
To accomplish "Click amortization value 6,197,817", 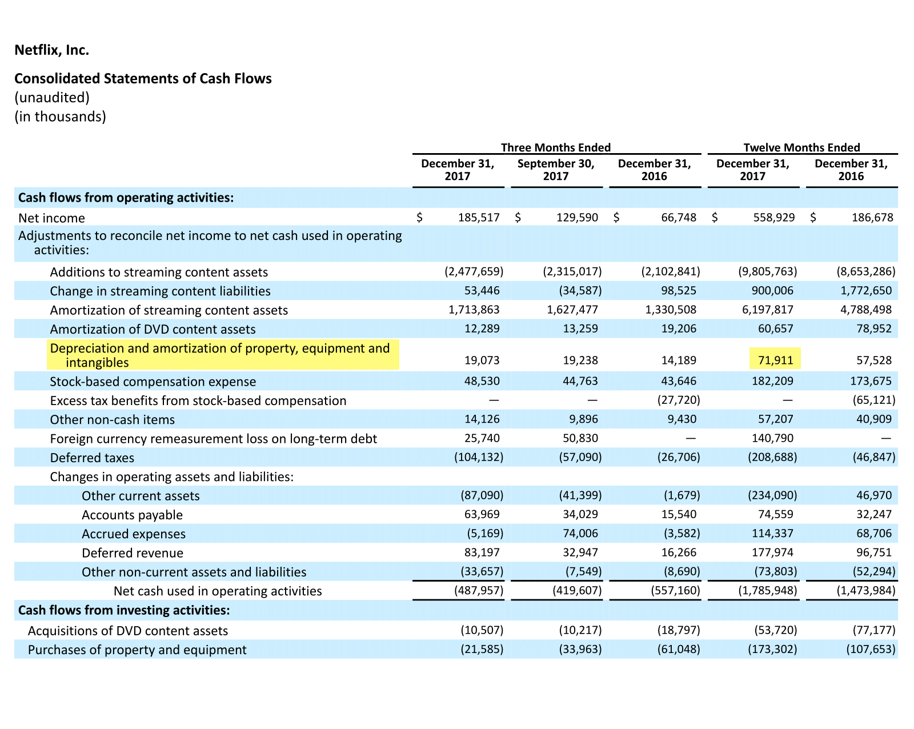I will 768,310.
